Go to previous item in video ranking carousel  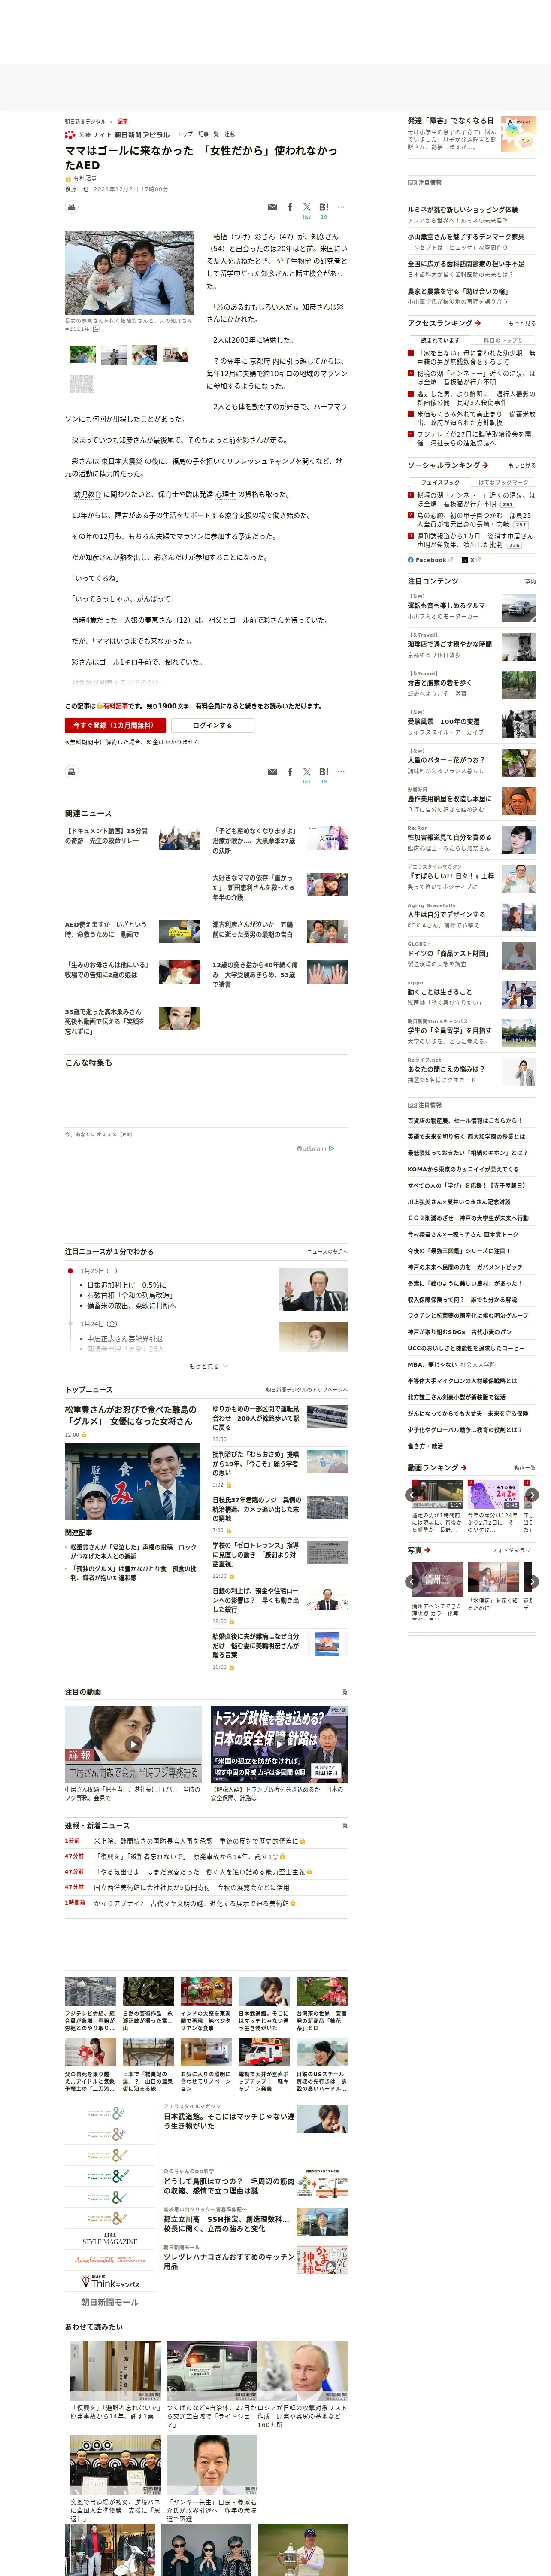411,1494
